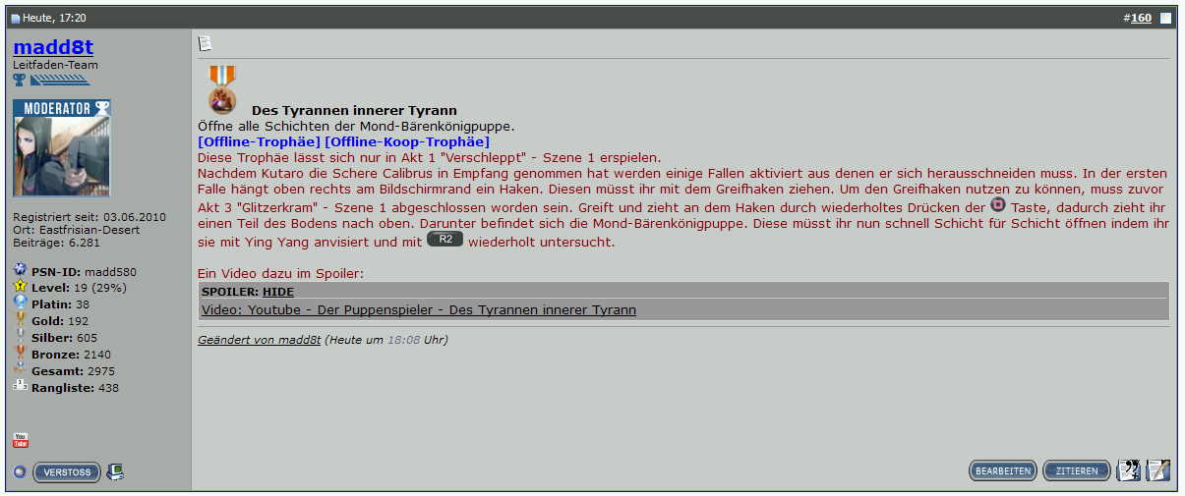Click the square button icon in text
The width and height of the screenshot is (1185, 496).
point(998,206)
